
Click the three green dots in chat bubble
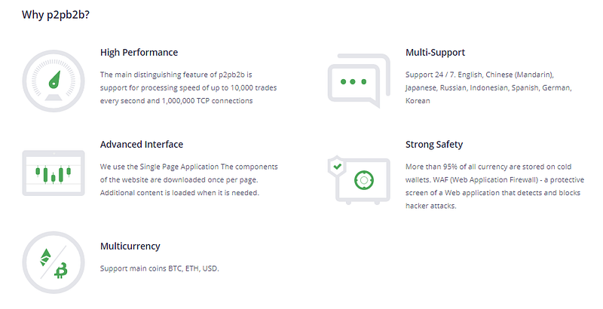click(x=354, y=81)
